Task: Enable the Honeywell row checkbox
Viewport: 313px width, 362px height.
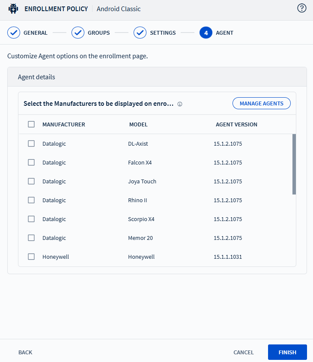Action: 31,257
